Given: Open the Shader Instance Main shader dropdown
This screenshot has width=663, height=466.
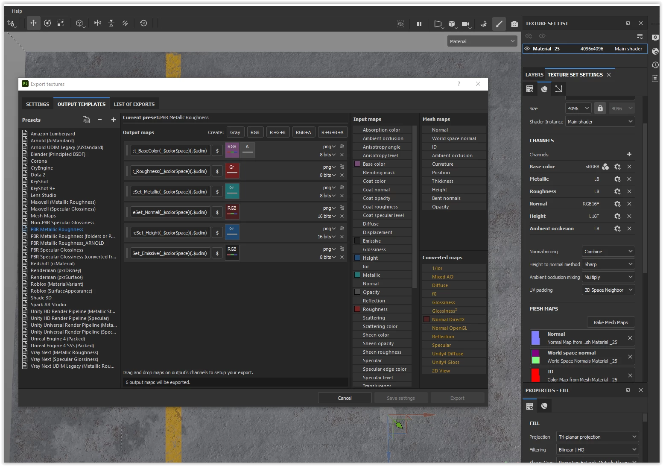Looking at the screenshot, I should (x=600, y=122).
